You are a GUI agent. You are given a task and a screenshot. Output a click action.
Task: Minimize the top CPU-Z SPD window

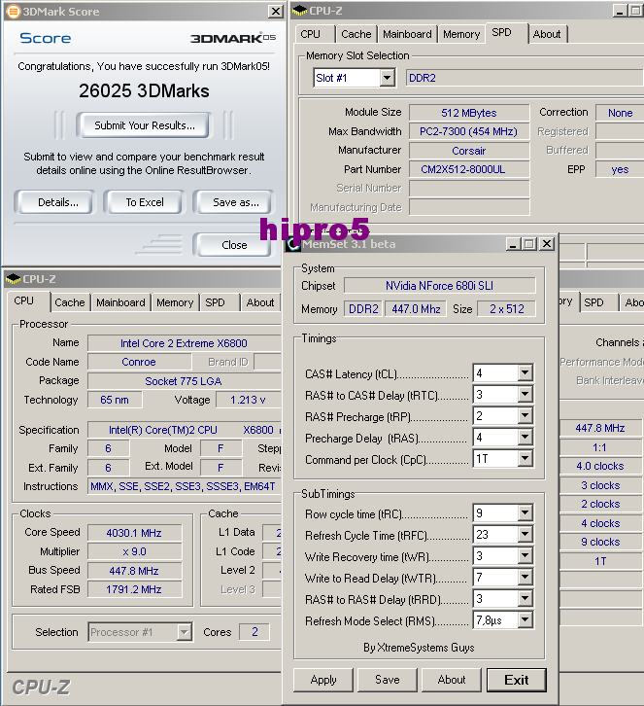click(620, 11)
